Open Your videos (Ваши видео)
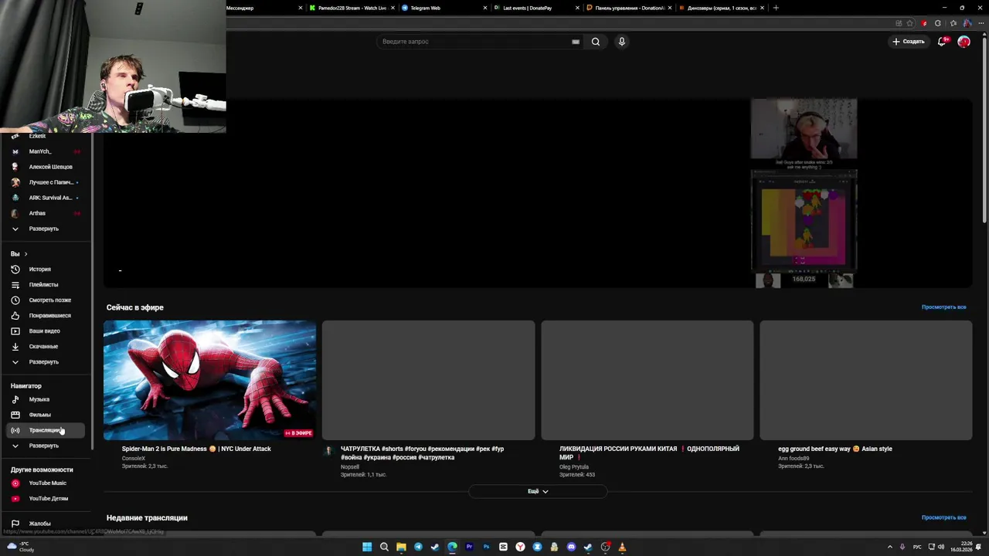Viewport: 989px width, 556px height. pos(46,331)
